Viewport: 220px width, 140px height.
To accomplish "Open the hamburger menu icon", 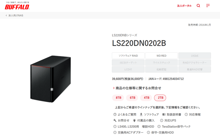I will (208, 5).
